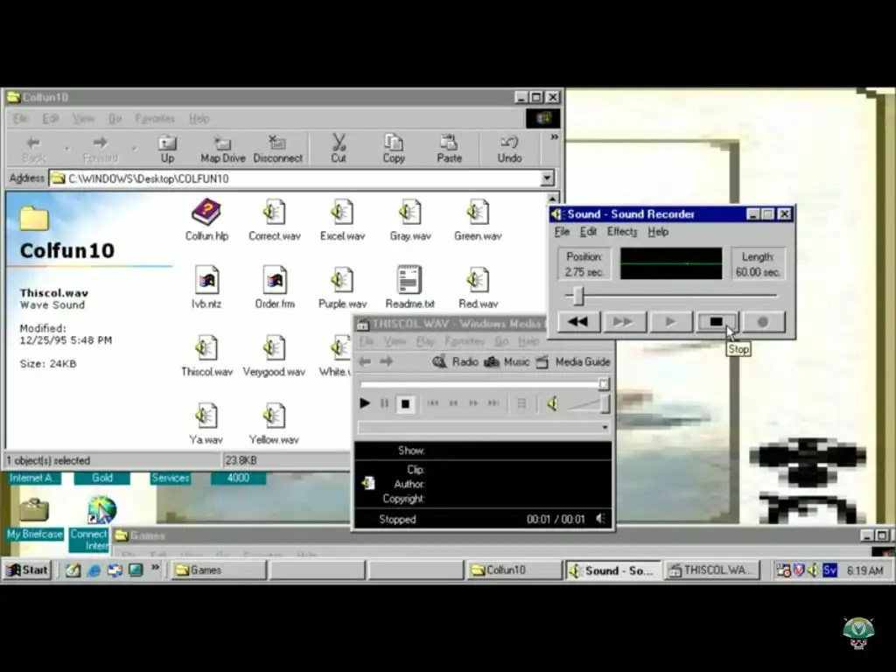This screenshot has width=896, height=672.
Task: Open the Colfun.hlp help file icon
Action: click(206, 213)
